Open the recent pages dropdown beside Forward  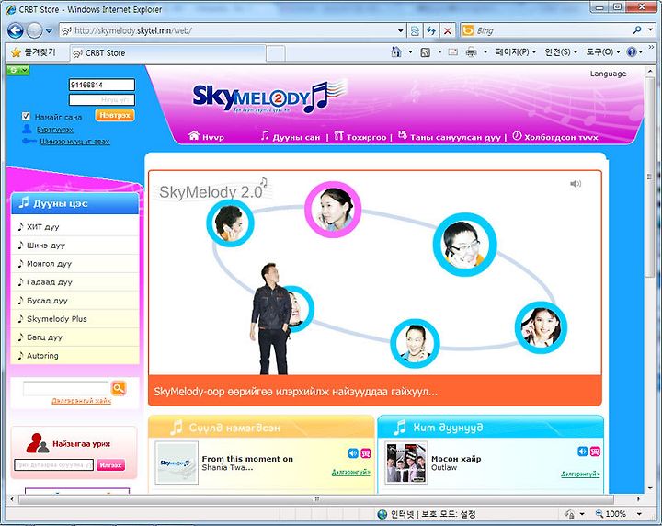49,31
